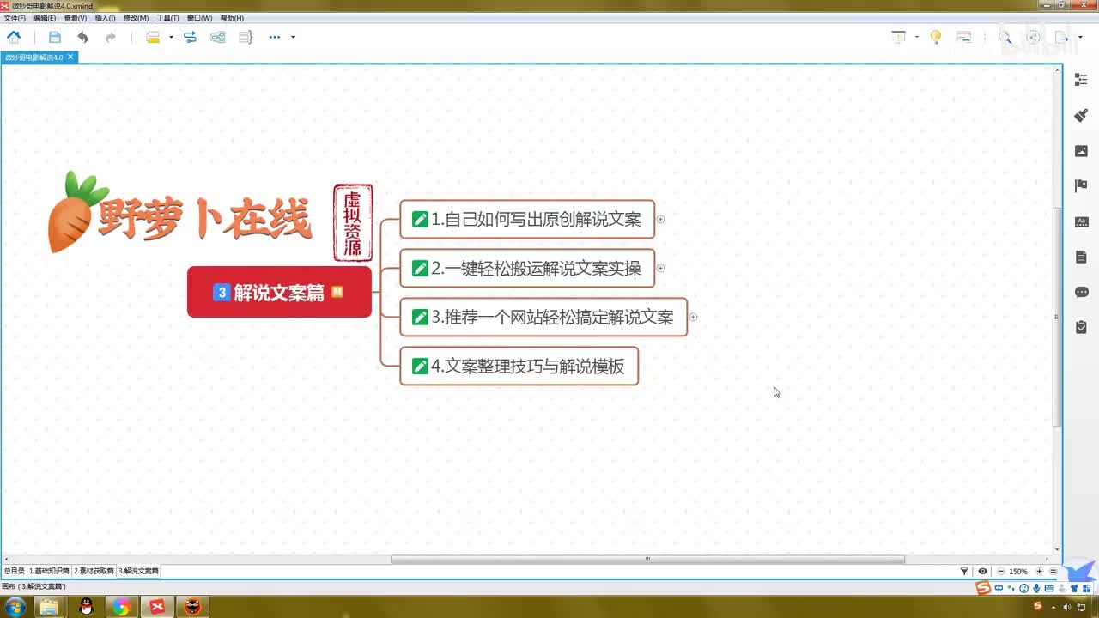Viewport: 1099px width, 618px height.
Task: Undo the last action
Action: click(82, 37)
